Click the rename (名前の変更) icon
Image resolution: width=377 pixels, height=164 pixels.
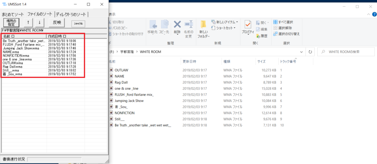188,25
